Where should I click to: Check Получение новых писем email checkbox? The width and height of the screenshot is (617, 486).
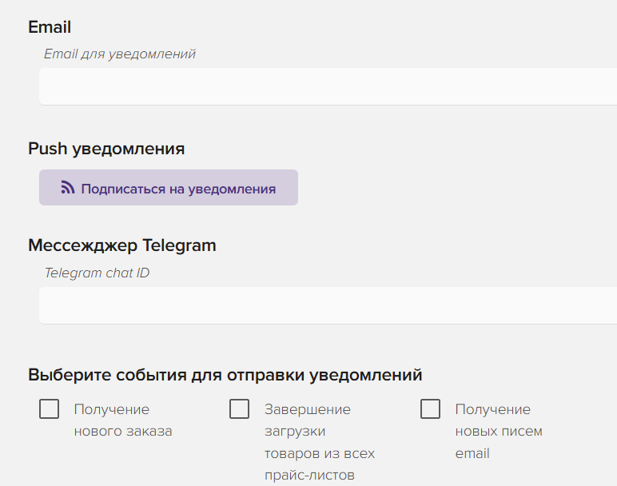(430, 408)
